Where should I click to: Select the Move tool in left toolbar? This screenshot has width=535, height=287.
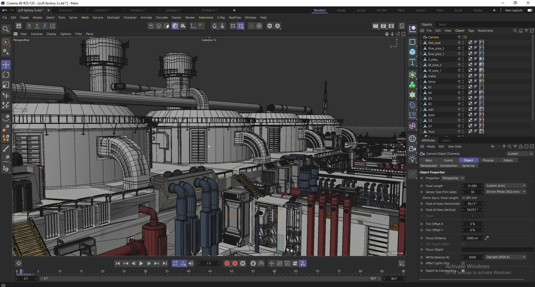[6, 65]
